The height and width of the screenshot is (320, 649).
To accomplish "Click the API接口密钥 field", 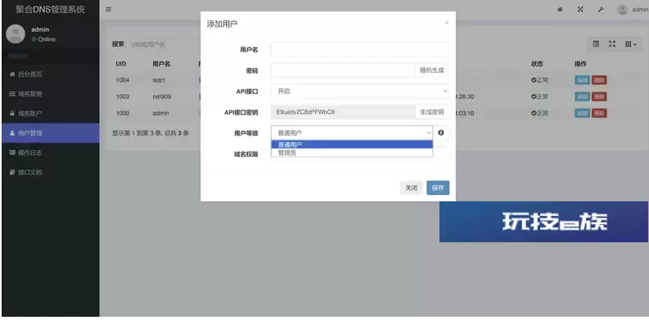I will click(343, 112).
